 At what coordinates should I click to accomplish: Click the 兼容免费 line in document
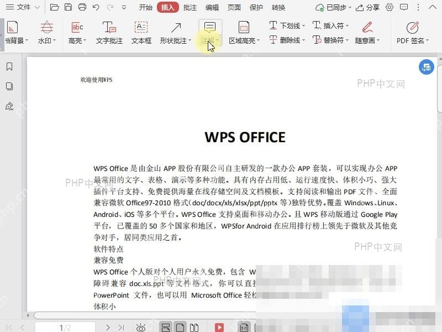click(x=108, y=260)
